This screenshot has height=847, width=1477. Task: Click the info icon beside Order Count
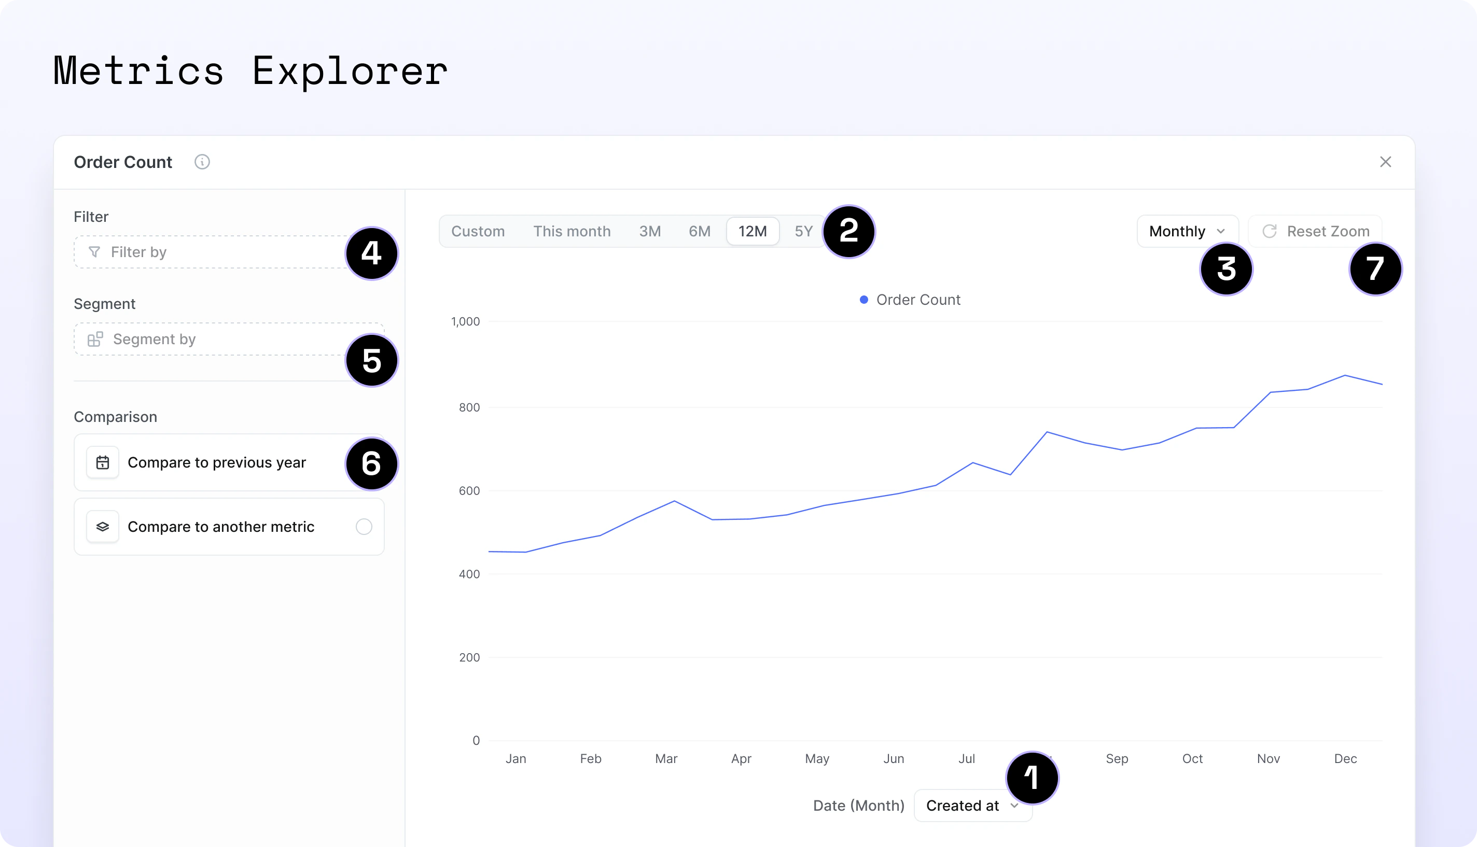tap(202, 162)
